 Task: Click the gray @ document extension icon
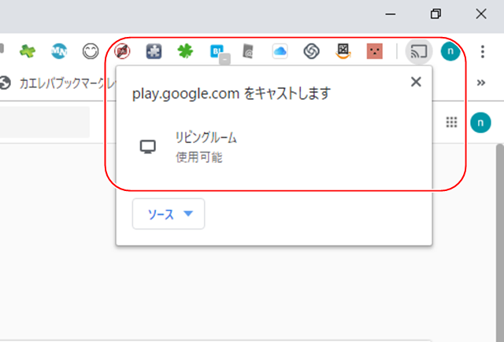tap(248, 51)
